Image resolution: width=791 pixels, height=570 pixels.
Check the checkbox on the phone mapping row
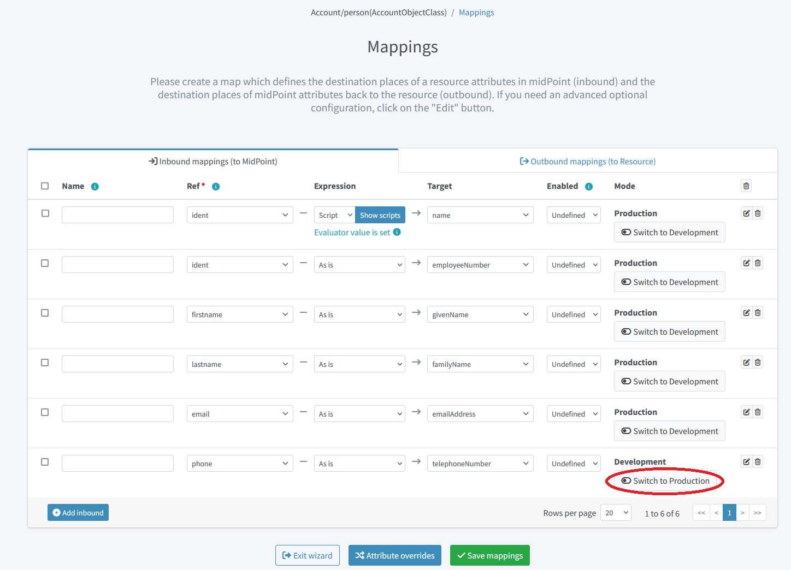45,461
